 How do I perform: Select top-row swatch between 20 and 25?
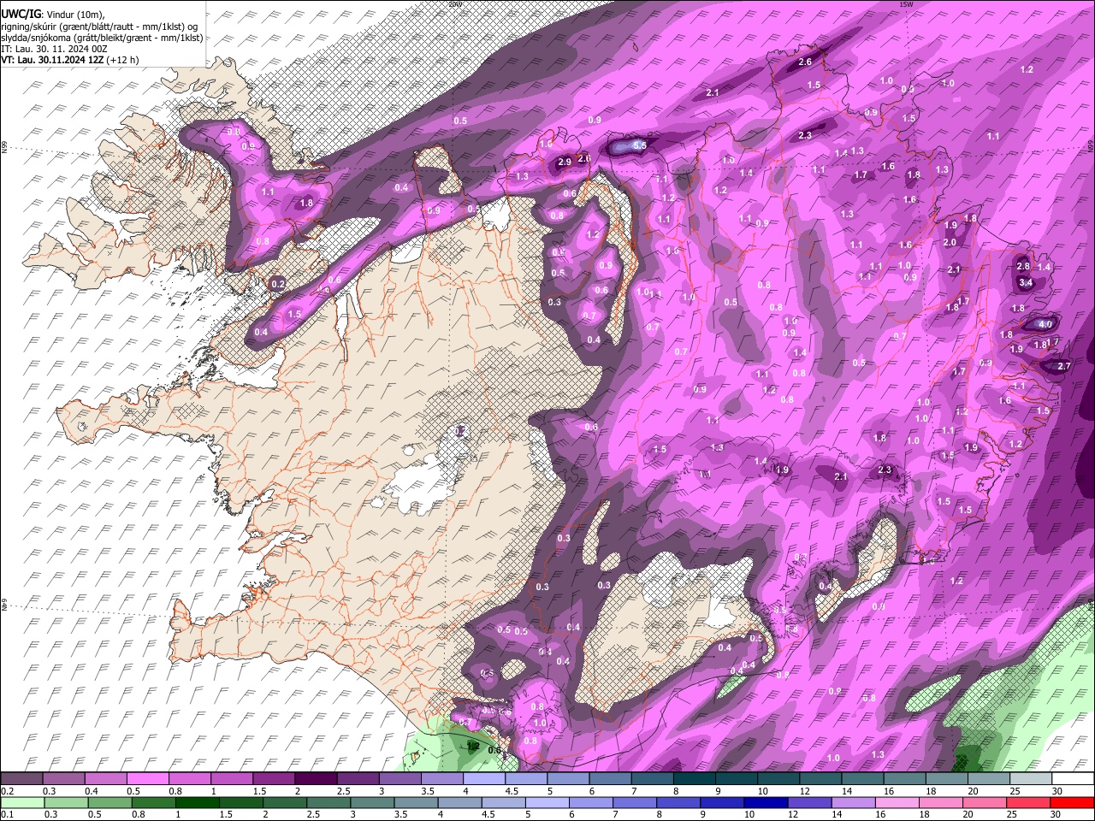[989, 779]
